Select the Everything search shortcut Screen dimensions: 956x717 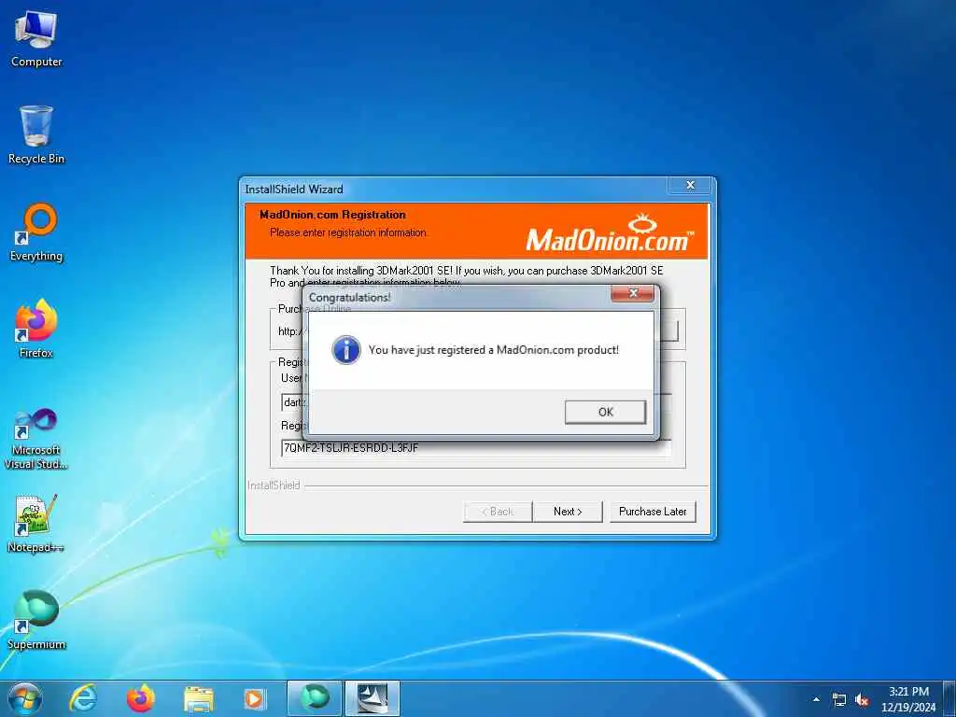click(x=36, y=232)
